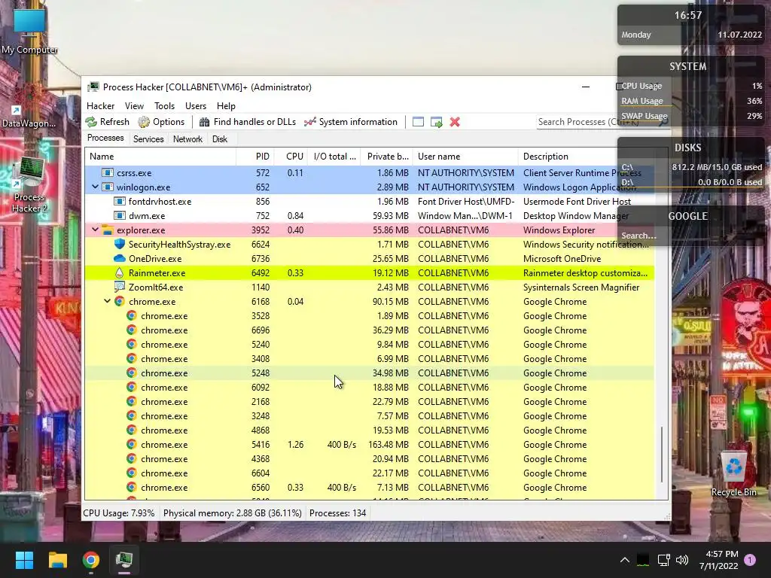Viewport: 771px width, 578px height.
Task: Select chrome.exe row with PID 6560
Action: [x=369, y=488]
